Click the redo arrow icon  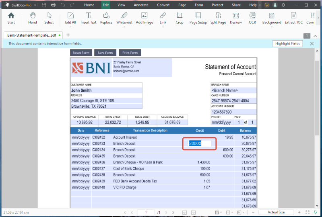72,5
